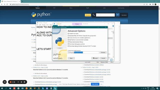The image size is (160, 90).
Task: Open the Community tab in top navigation
Action: tap(121, 8)
